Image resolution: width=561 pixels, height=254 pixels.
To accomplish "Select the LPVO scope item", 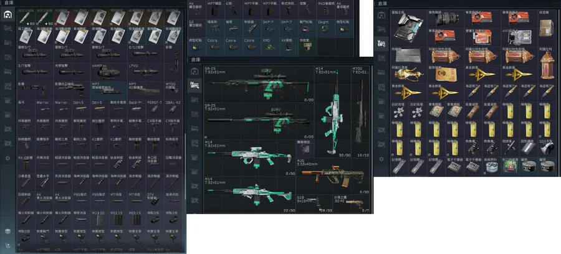I will (146, 72).
